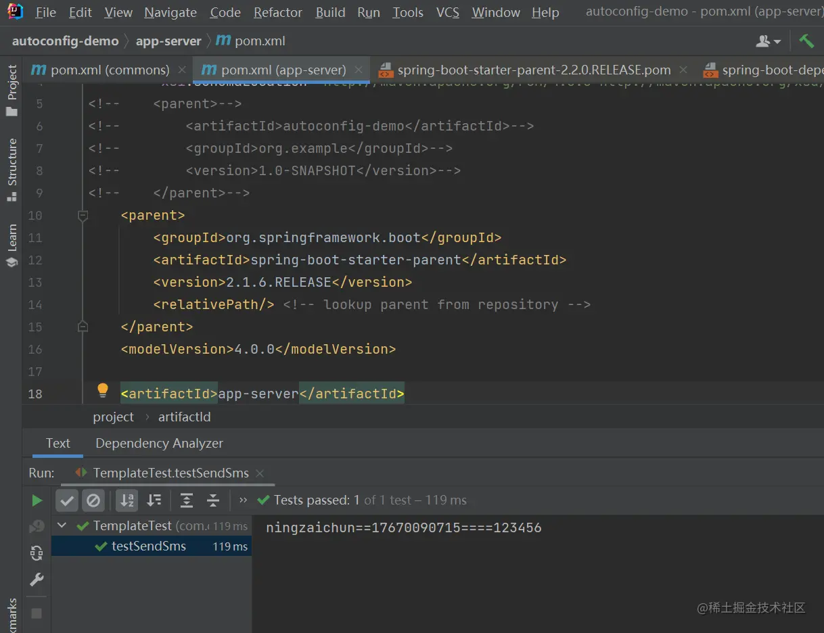Open the Window menu
Screen dimensions: 824x633
coord(496,12)
